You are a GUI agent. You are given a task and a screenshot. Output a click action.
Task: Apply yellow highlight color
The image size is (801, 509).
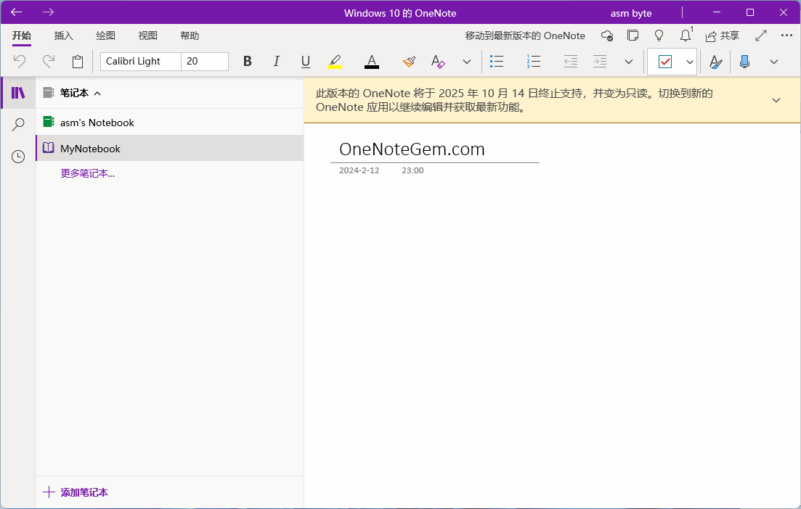point(335,62)
